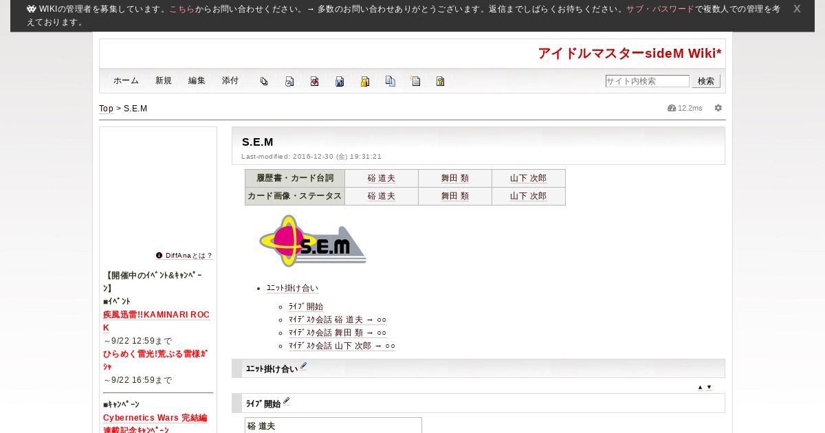Screen dimensions: 825x433
Task: Click the red arrow page icon
Action: (314, 81)
